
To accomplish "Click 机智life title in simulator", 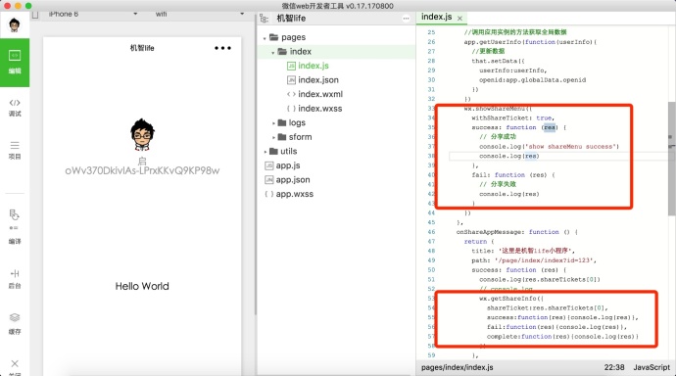I will pos(142,48).
